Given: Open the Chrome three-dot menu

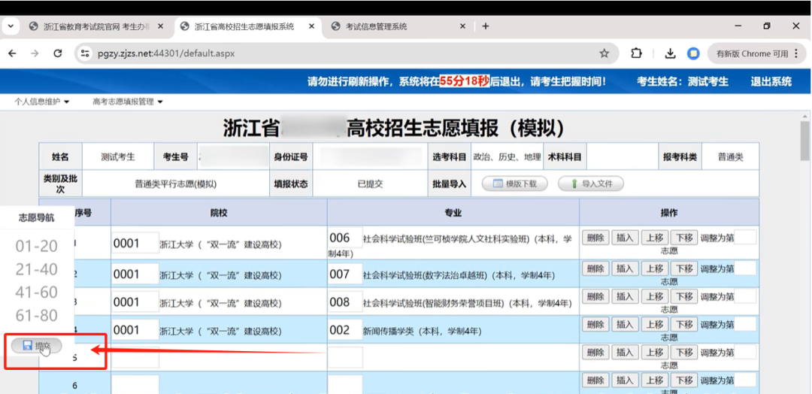Looking at the screenshot, I should (x=795, y=53).
